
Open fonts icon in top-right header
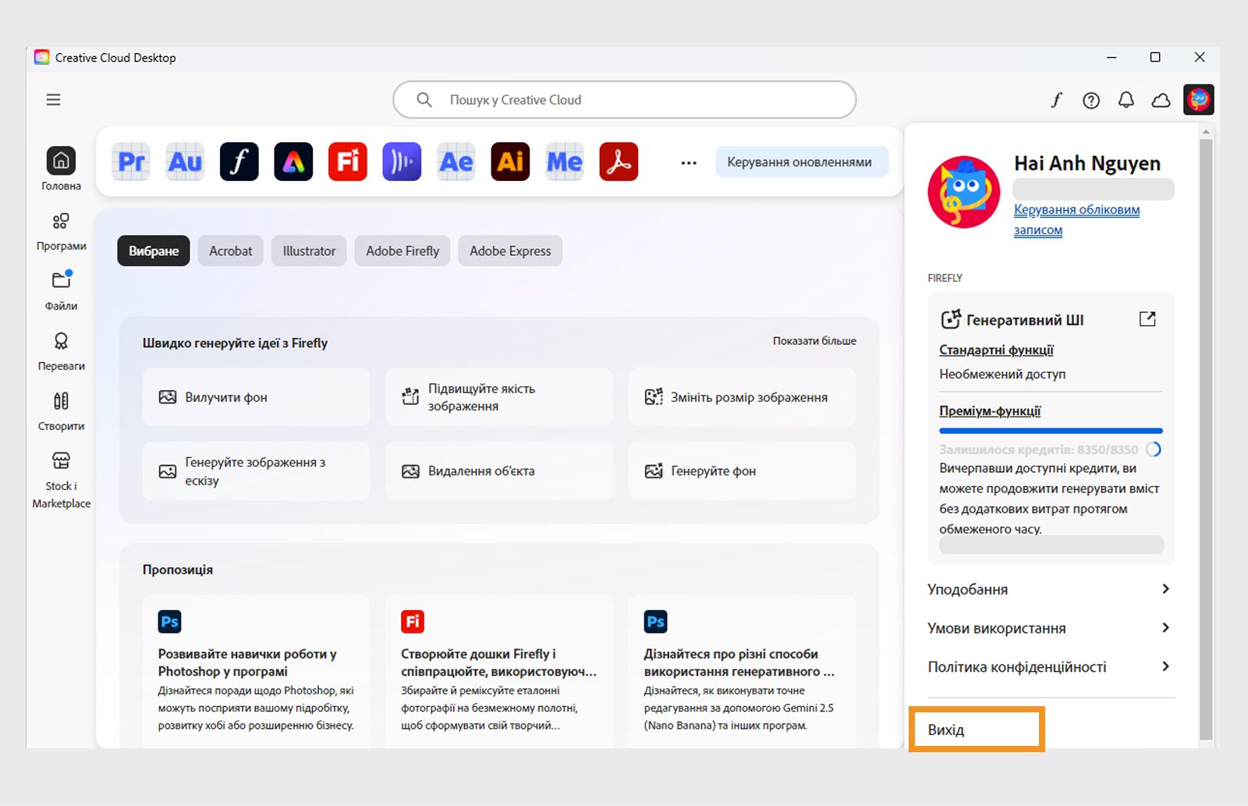coord(1056,100)
